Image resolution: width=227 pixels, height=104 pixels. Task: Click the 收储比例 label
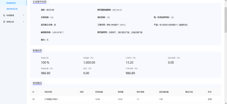pos(45,58)
